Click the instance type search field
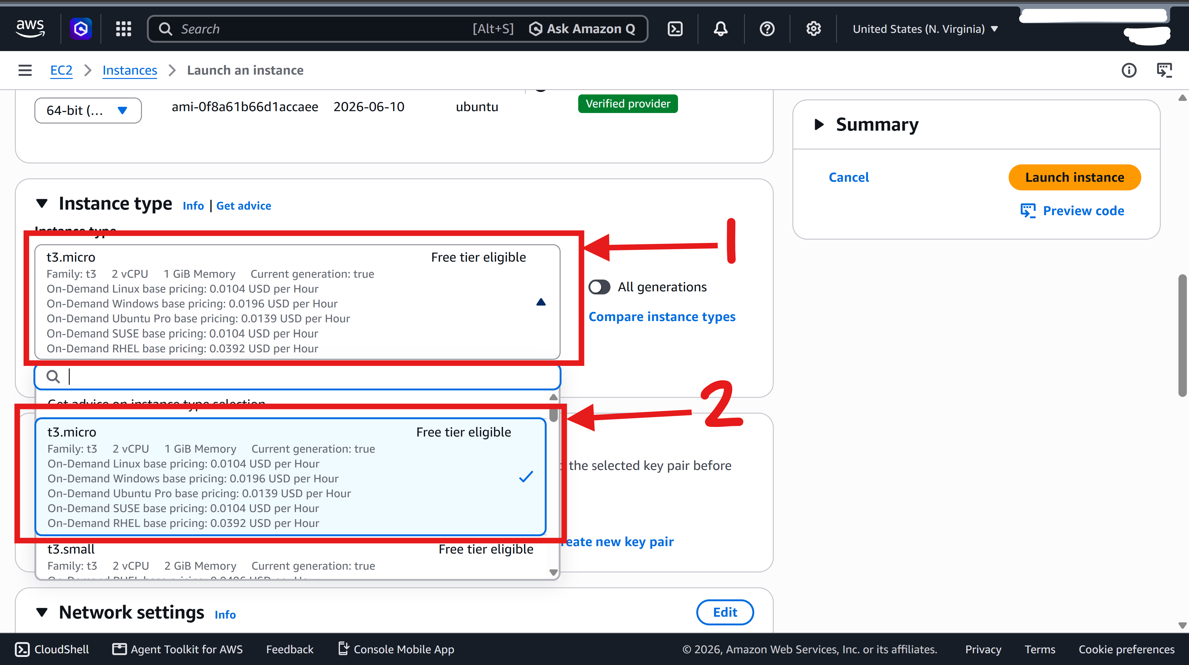Image resolution: width=1189 pixels, height=665 pixels. point(297,377)
